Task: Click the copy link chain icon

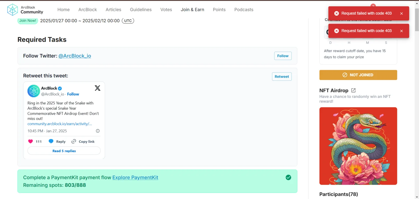Action: point(74,141)
